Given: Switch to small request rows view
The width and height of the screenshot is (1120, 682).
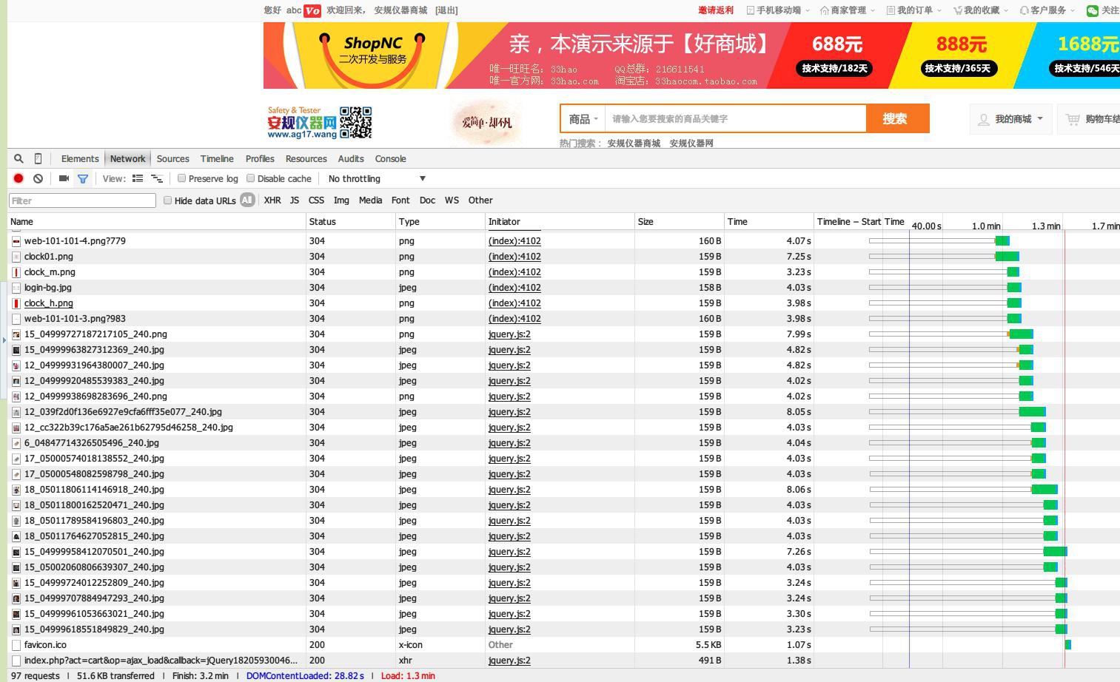Looking at the screenshot, I should tap(157, 178).
